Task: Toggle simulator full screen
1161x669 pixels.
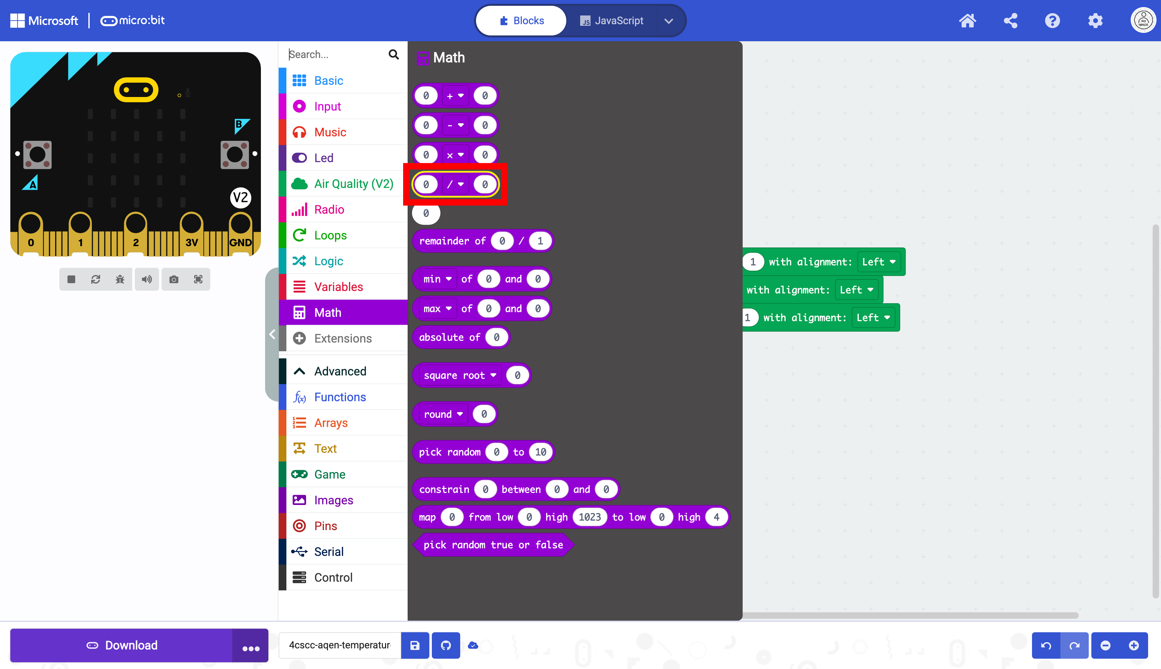Action: coord(198,279)
